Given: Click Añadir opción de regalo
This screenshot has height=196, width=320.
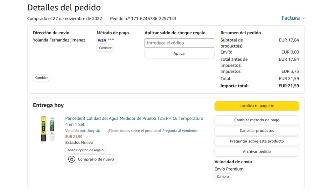Looking at the screenshot, I should [x=85, y=150].
